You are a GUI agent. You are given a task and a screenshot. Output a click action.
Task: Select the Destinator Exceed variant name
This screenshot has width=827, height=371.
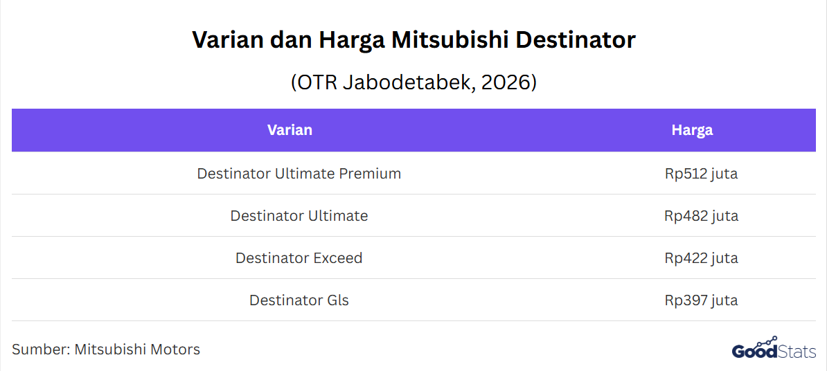tap(299, 258)
